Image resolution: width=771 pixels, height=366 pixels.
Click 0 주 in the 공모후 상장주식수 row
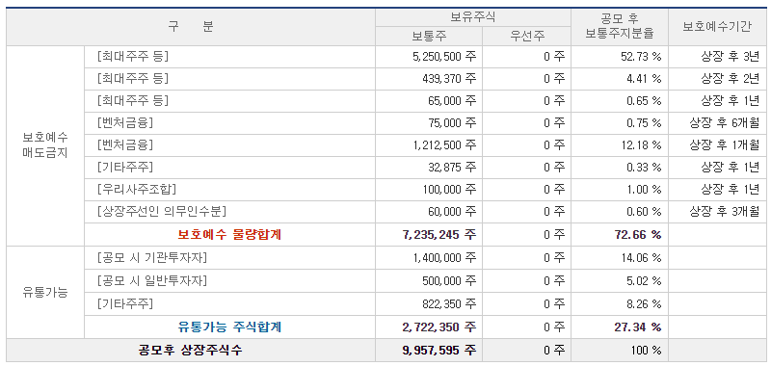coord(554,351)
